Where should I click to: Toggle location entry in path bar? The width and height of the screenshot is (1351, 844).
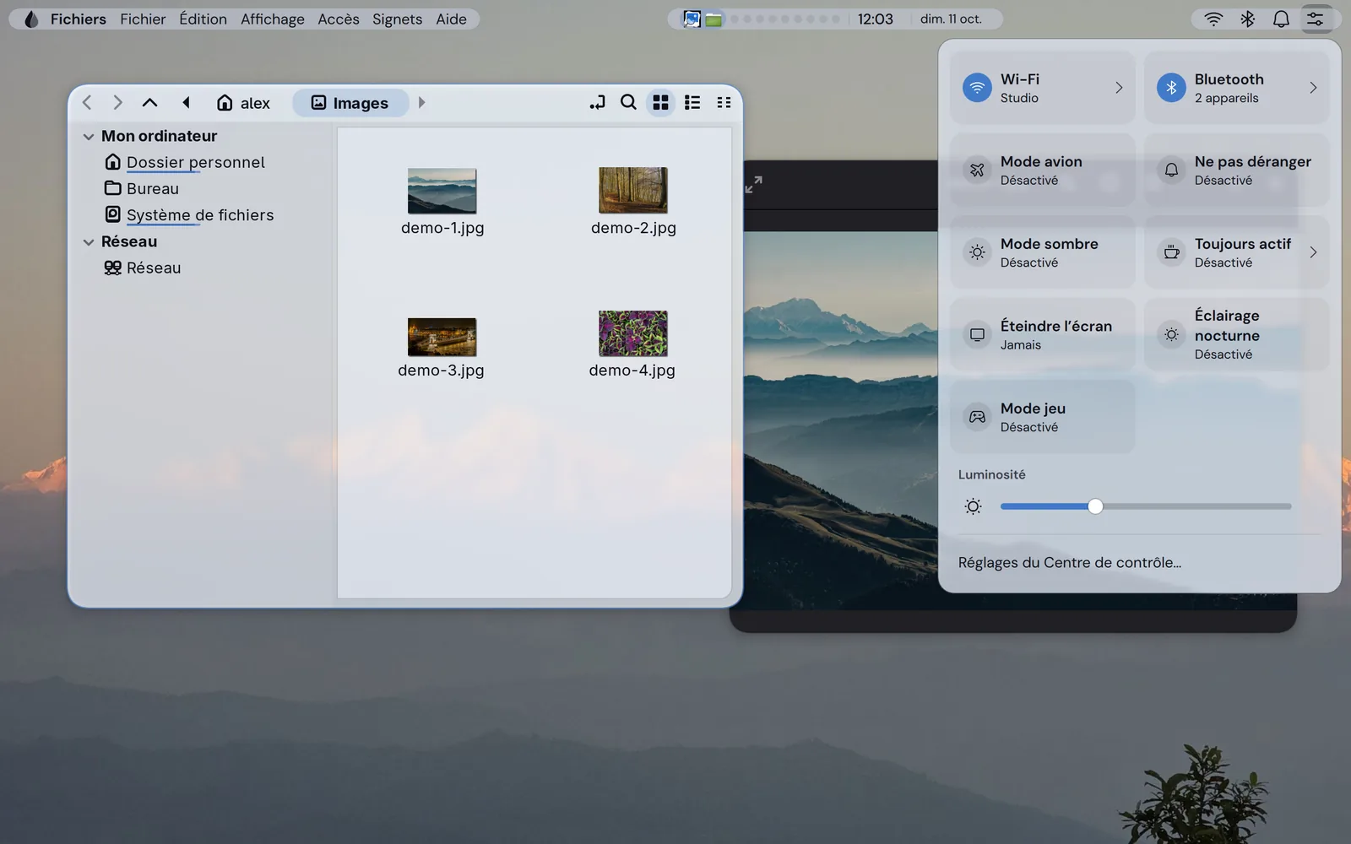[597, 102]
